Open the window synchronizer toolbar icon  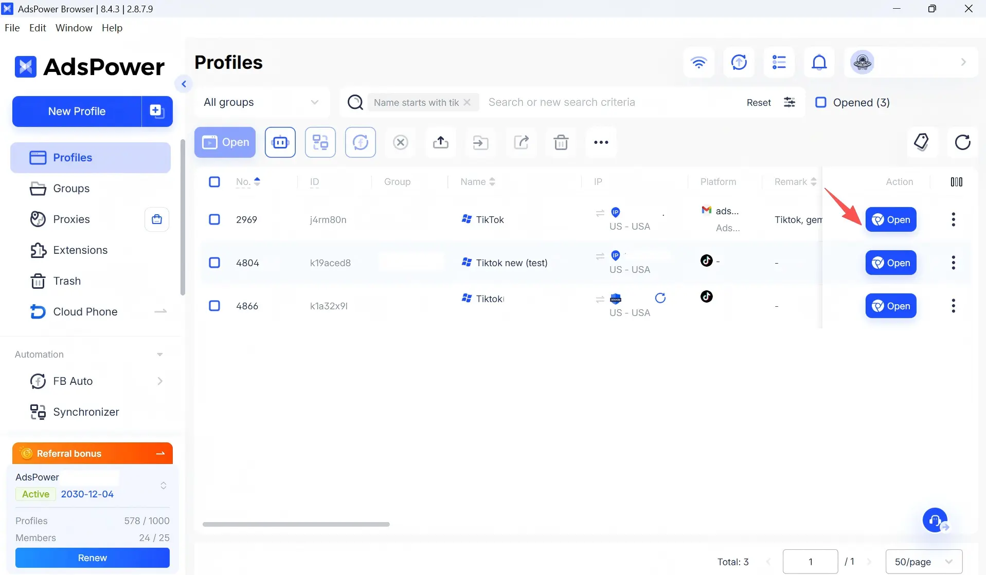pyautogui.click(x=320, y=142)
